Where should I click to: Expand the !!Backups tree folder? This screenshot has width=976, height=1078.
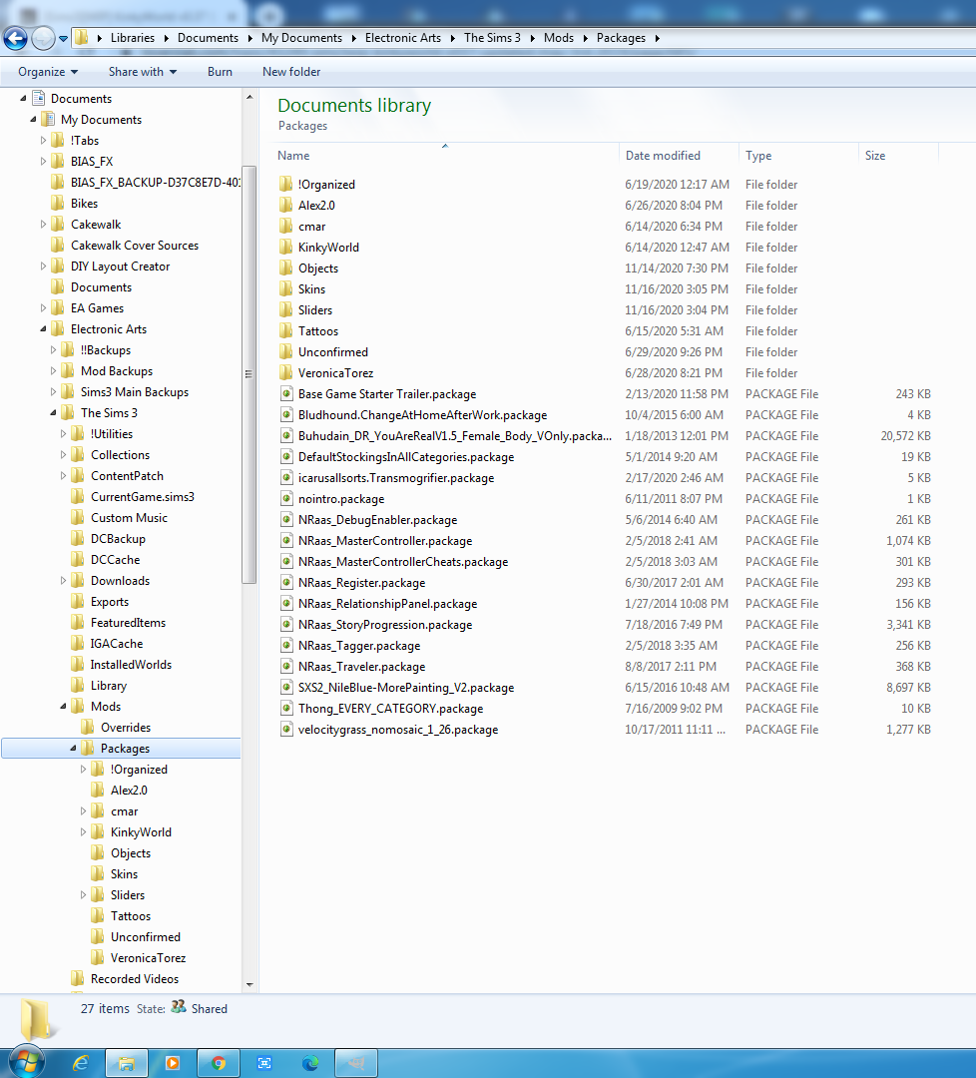pos(53,350)
